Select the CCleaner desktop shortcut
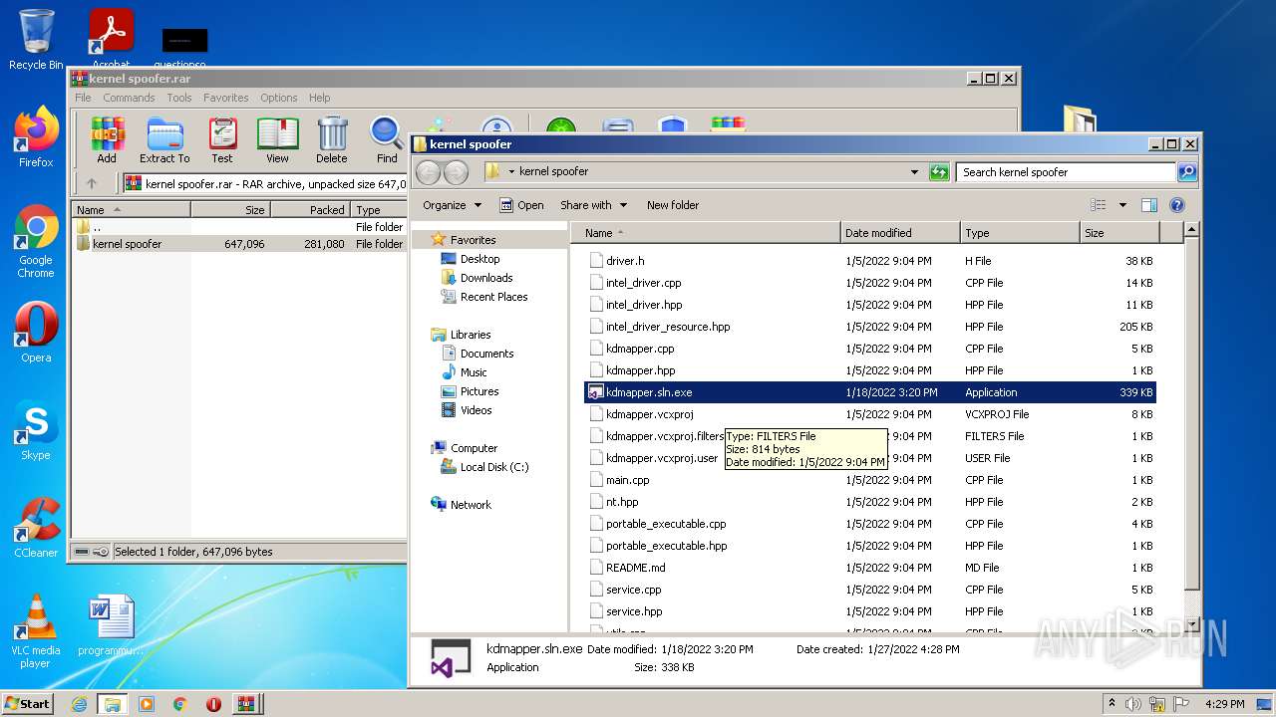The height and width of the screenshot is (717, 1276). click(x=36, y=528)
